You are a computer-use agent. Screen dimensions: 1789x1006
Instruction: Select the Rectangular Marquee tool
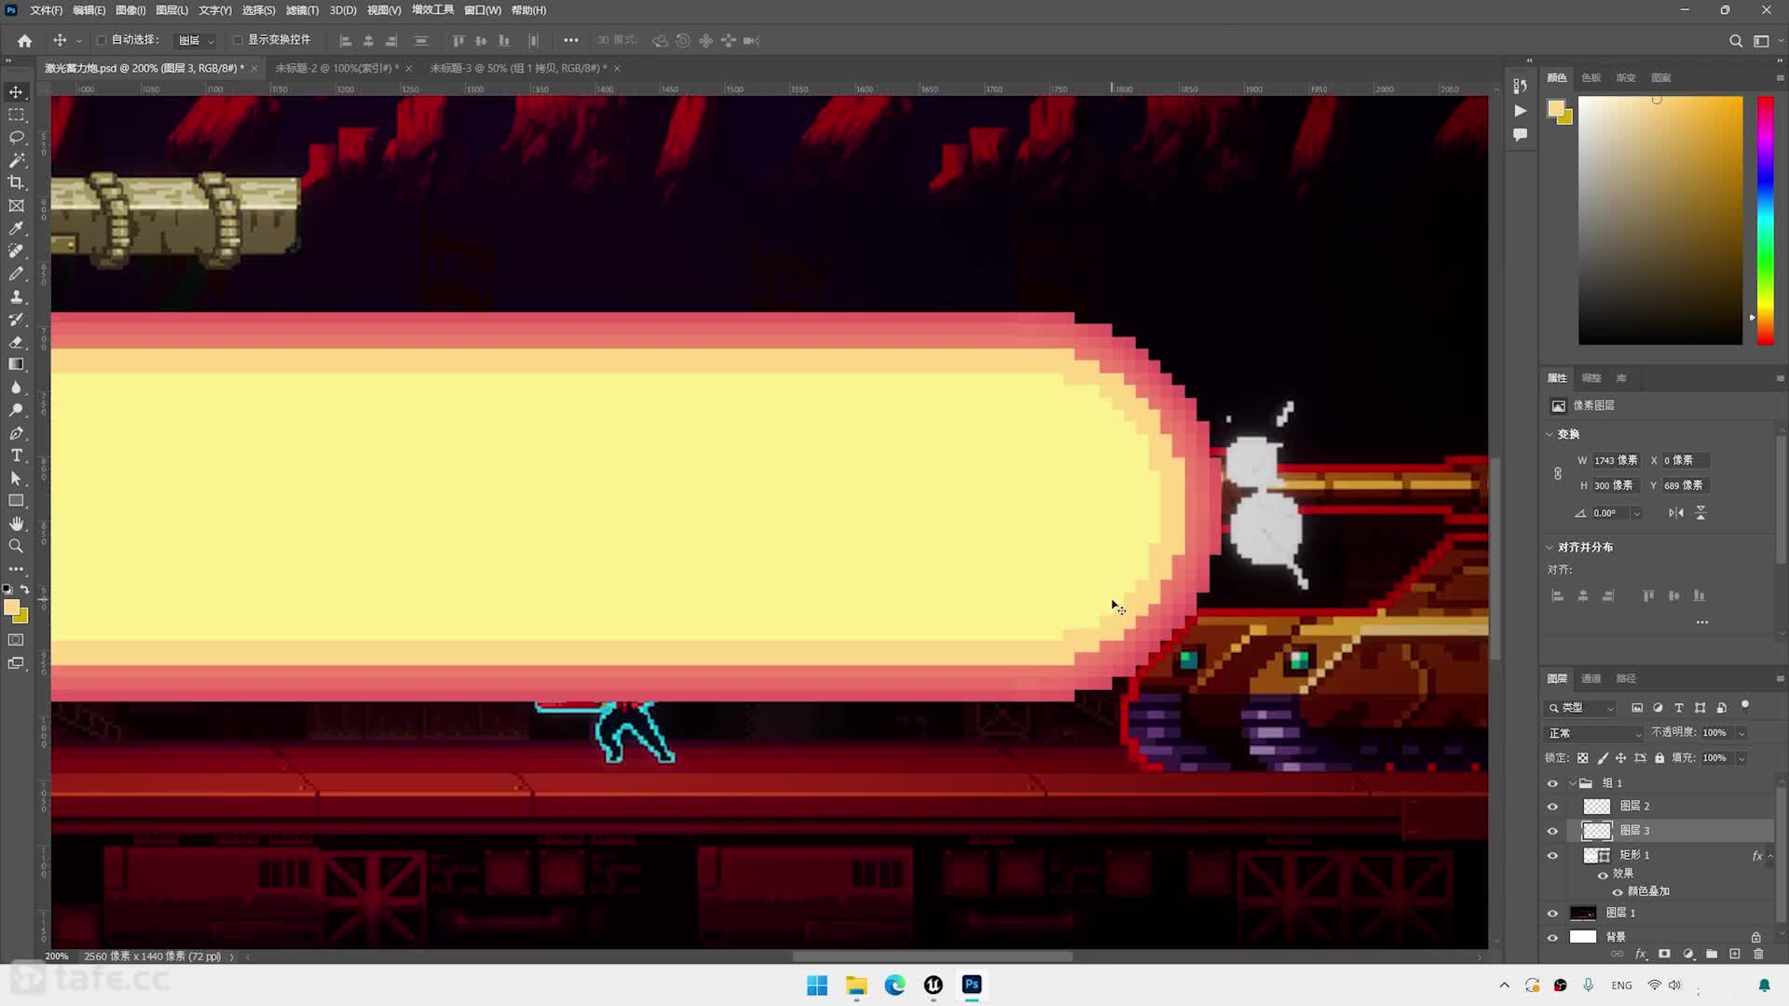click(x=16, y=115)
